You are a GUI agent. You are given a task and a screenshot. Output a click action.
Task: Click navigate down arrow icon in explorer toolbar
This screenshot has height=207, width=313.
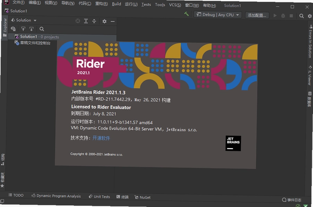point(31,29)
